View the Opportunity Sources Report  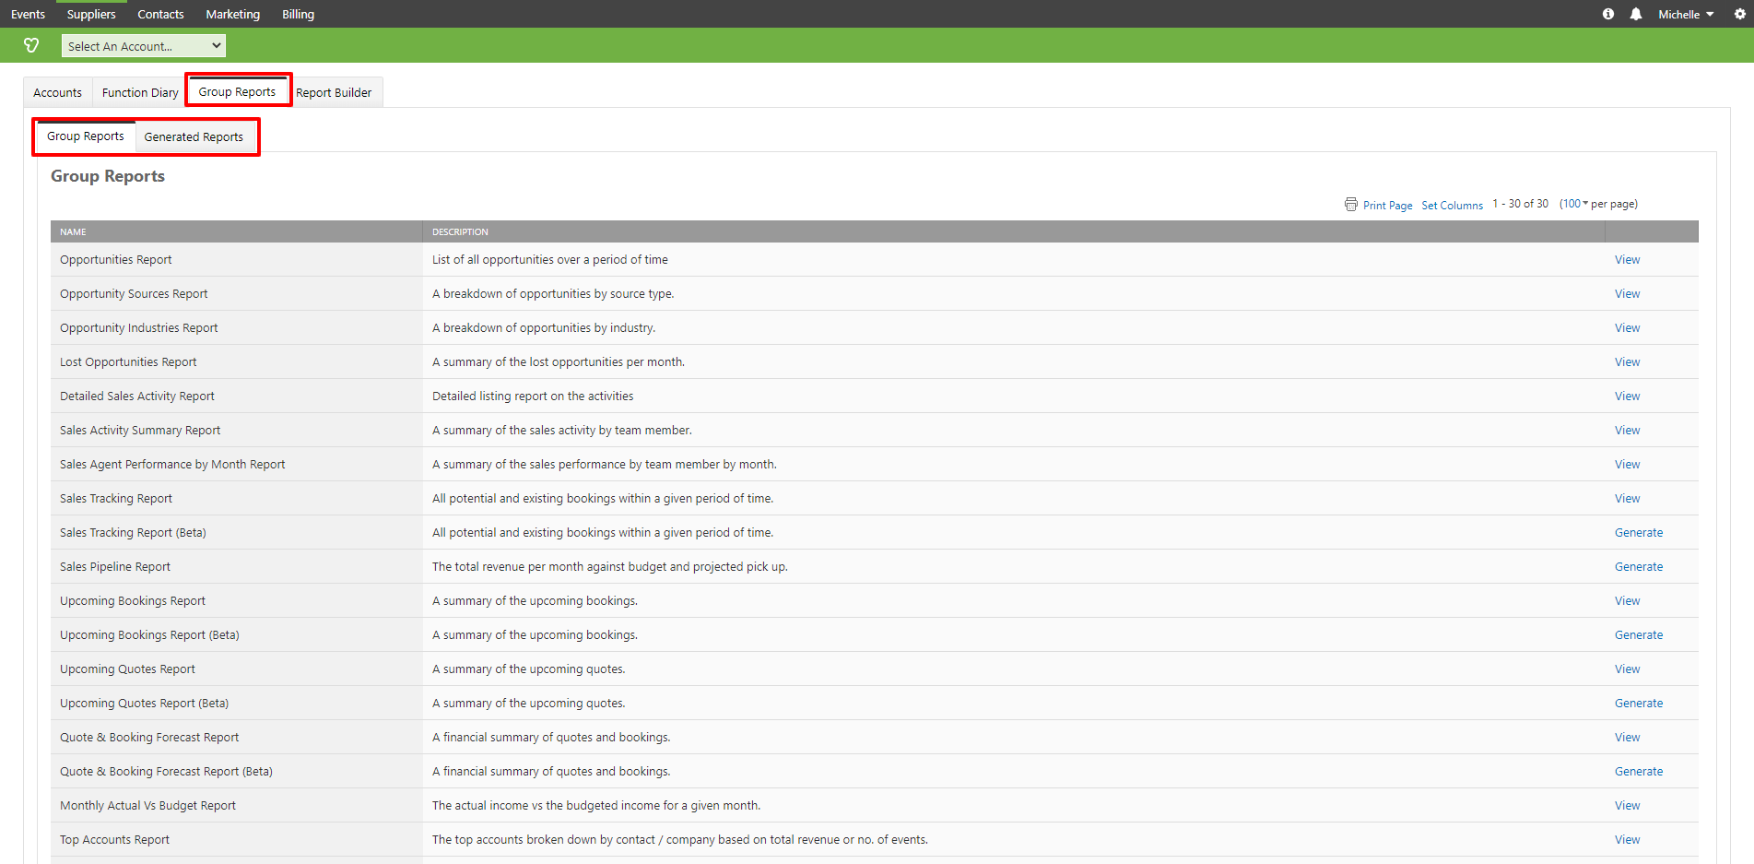[1627, 294]
